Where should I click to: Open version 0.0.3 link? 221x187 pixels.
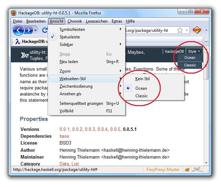pos(90,129)
